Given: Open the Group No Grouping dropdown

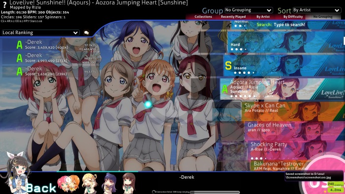Looking at the screenshot, I should pyautogui.click(x=248, y=10).
